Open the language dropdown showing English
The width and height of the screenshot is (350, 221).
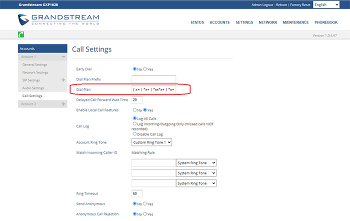[326, 4]
